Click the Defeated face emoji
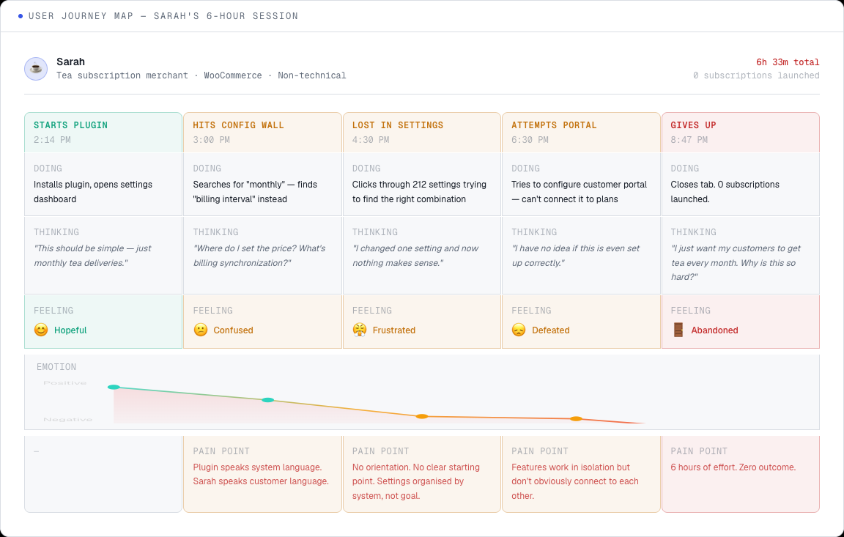This screenshot has width=844, height=537. pos(519,330)
